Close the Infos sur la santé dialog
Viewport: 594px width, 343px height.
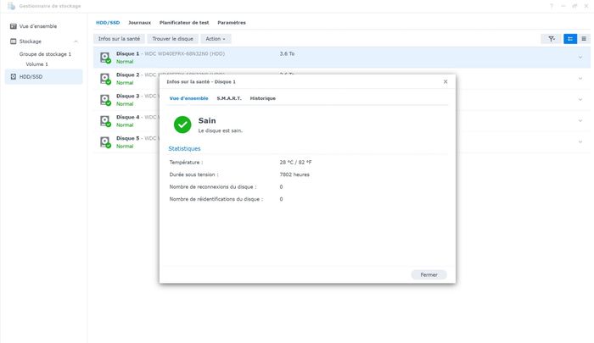click(445, 81)
